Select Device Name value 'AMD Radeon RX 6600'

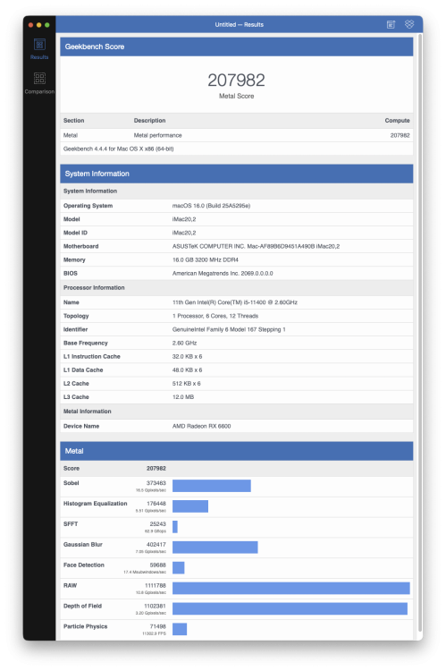click(201, 426)
